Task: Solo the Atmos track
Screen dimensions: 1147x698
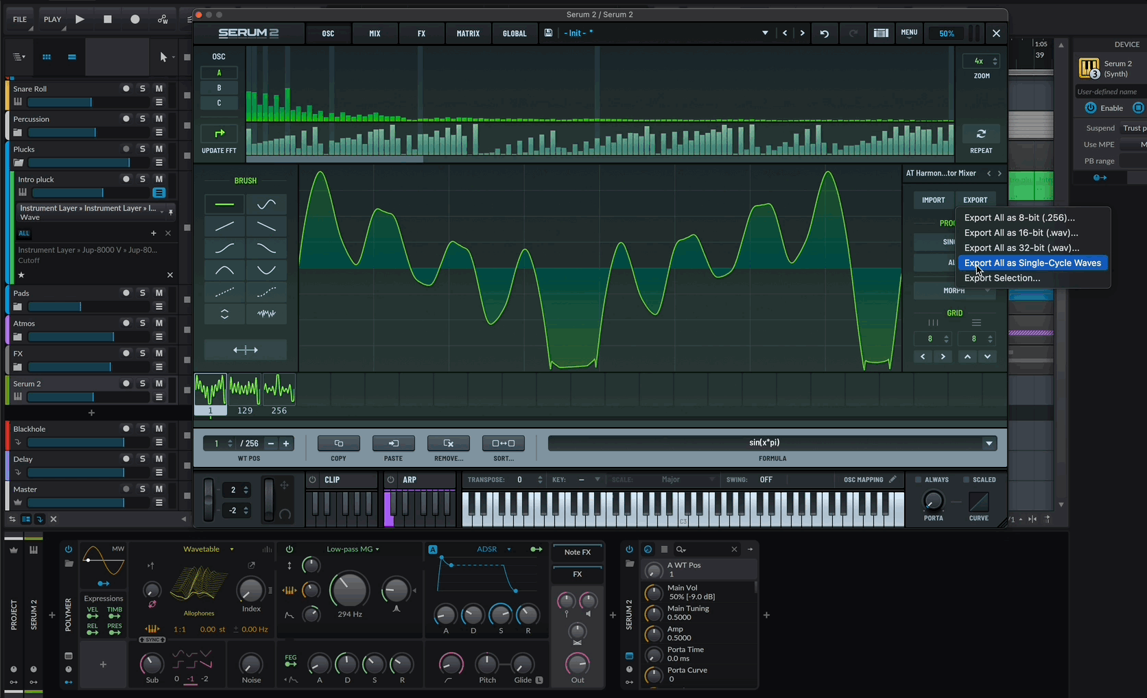Action: [x=143, y=323]
